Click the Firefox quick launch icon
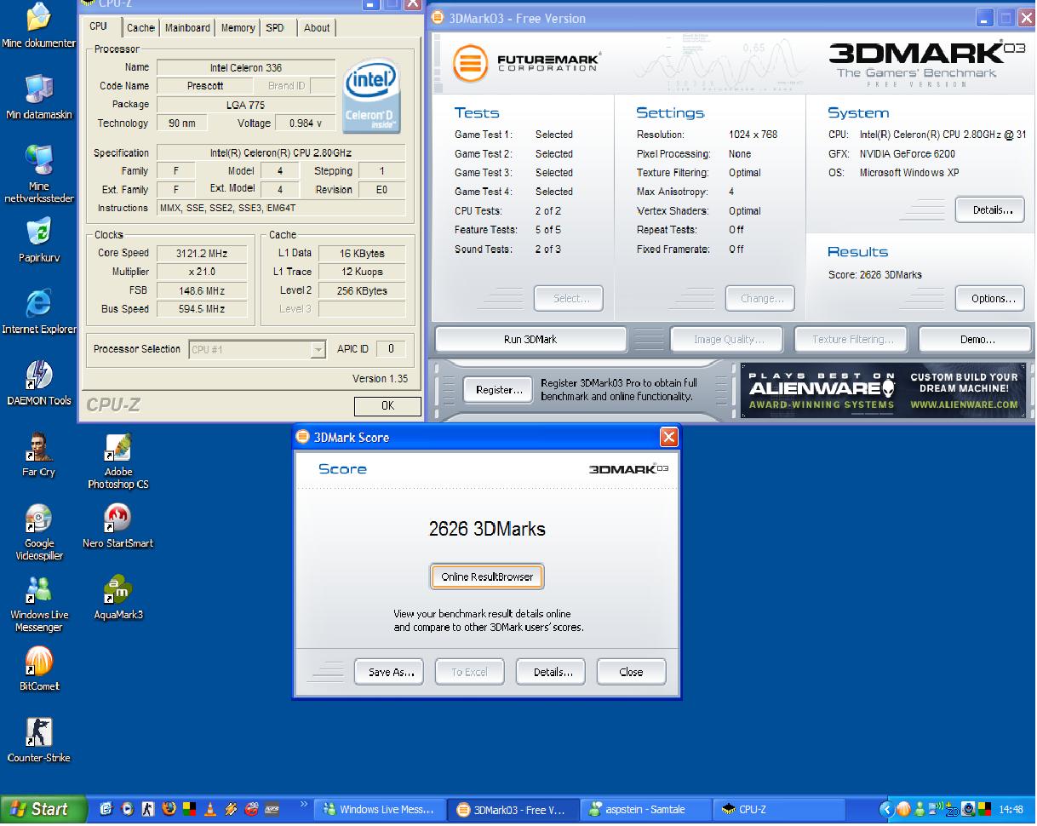The width and height of the screenshot is (1037, 826). pyautogui.click(x=169, y=809)
